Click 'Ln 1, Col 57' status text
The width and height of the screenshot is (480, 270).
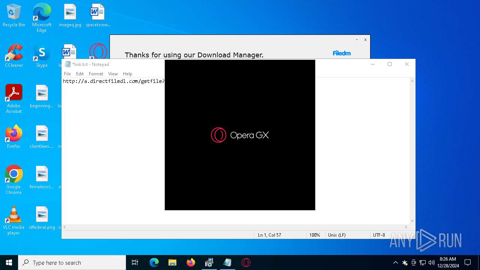click(269, 235)
